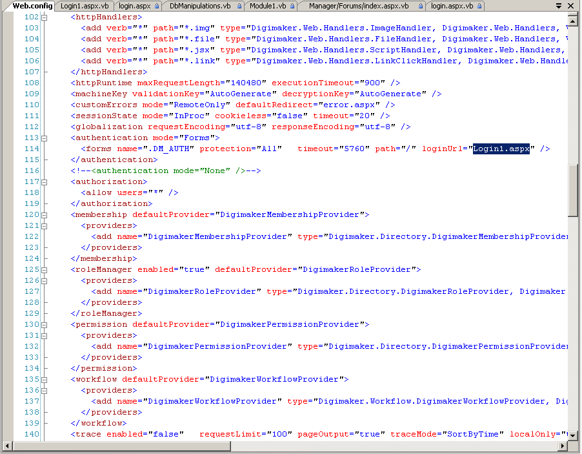This screenshot has width=582, height=454.
Task: Collapse the providers block at line 121
Action: pyautogui.click(x=44, y=226)
